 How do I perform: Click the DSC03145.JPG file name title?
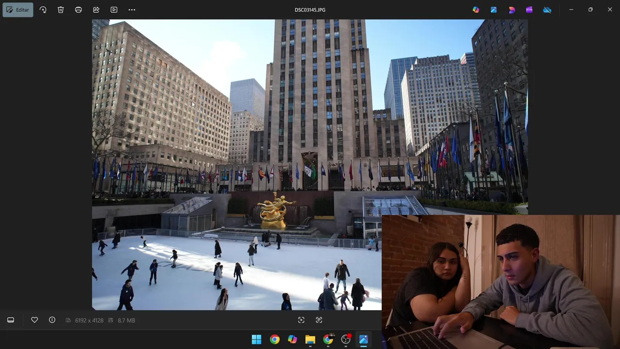tap(310, 10)
